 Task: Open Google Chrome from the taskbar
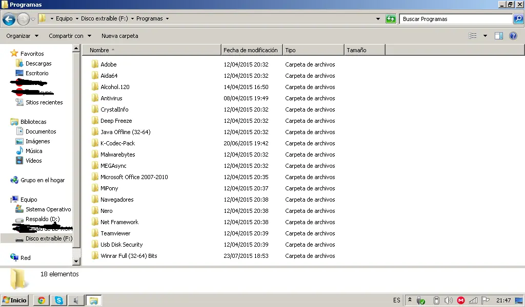42,300
